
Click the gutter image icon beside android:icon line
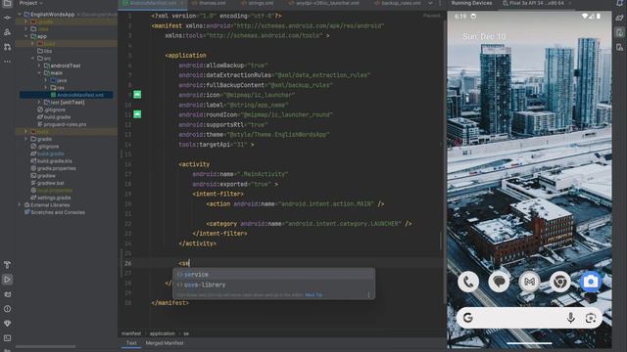point(137,95)
